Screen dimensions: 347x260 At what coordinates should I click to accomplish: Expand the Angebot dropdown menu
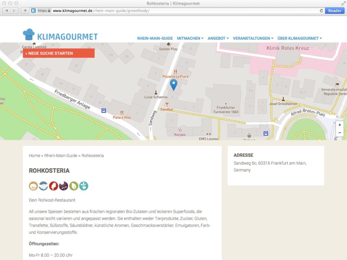(218, 38)
